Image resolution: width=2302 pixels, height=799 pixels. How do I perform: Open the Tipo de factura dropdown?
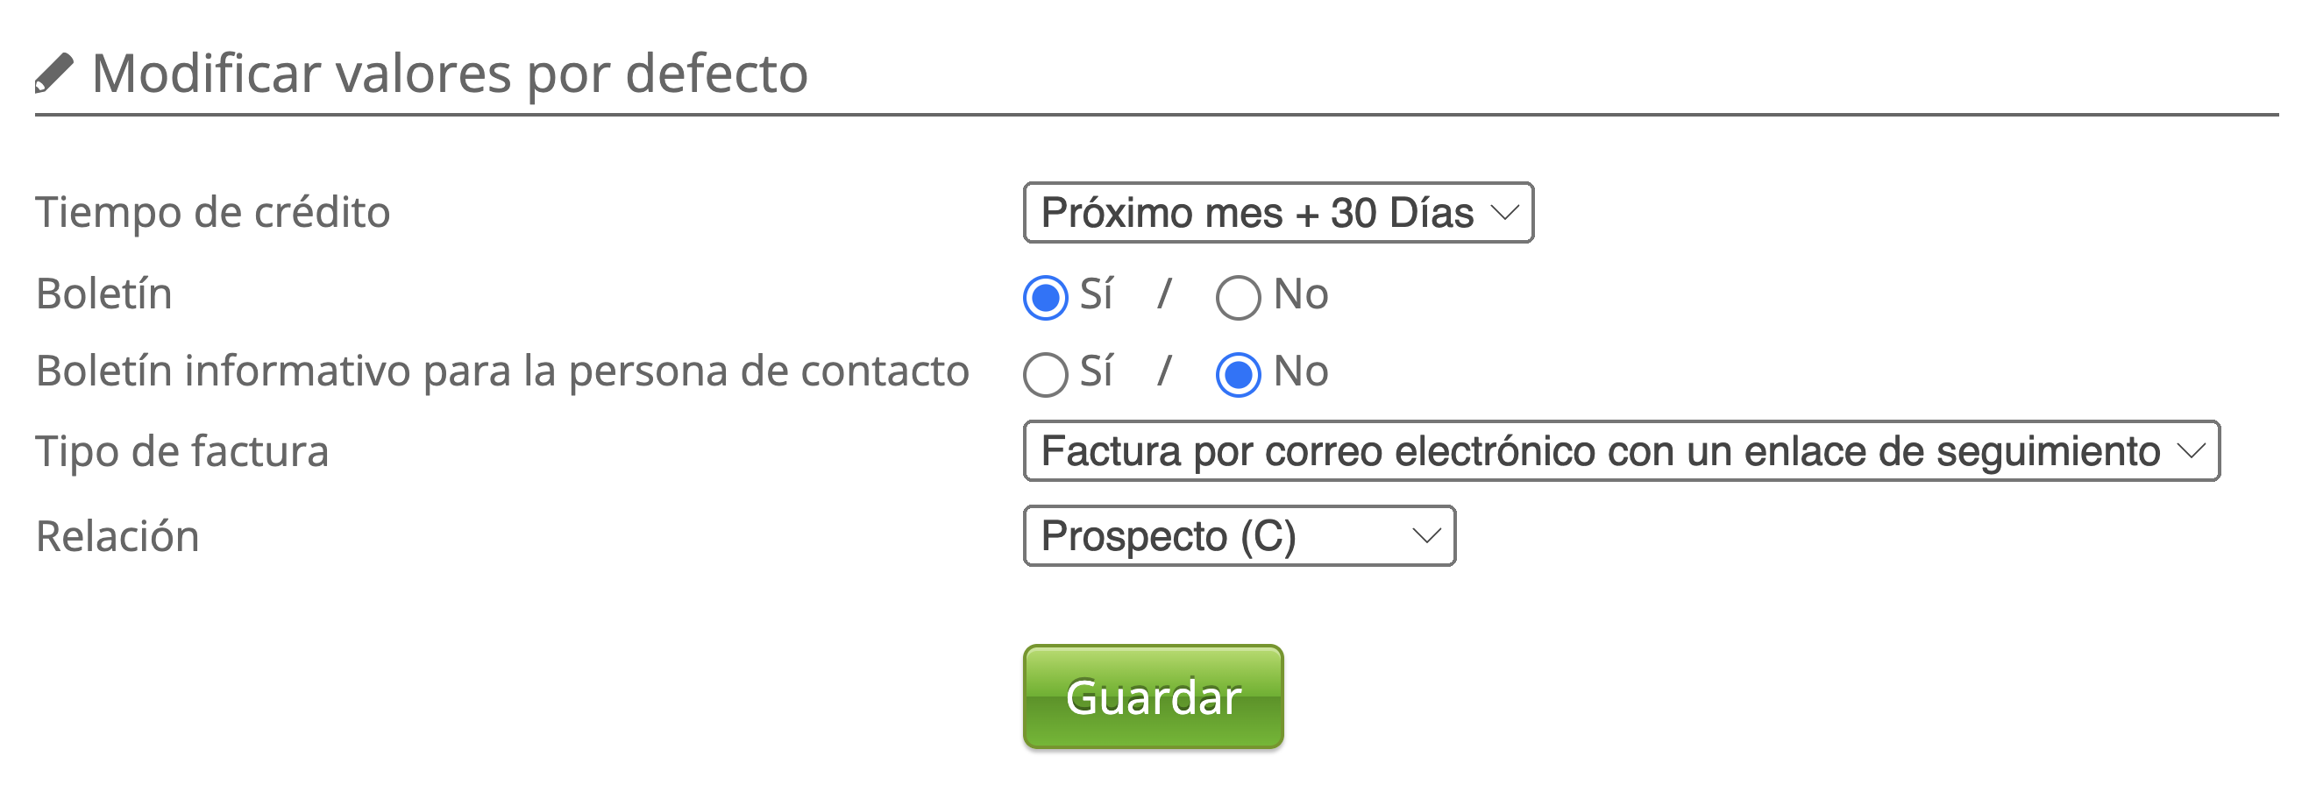pyautogui.click(x=1619, y=451)
